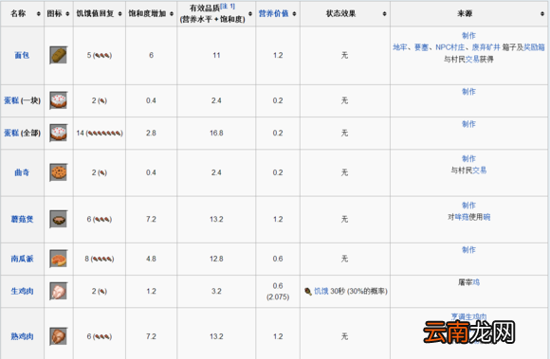Image resolution: width=550 pixels, height=359 pixels.
Task: Open 制作 link in bread row
Action: [468, 36]
